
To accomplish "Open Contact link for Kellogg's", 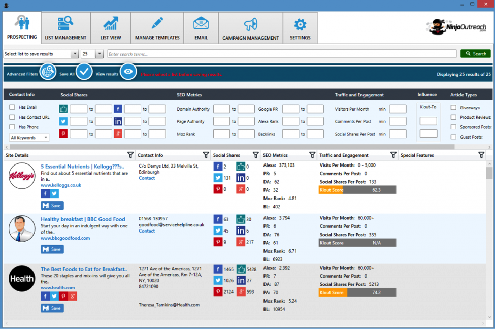I will 147,178.
